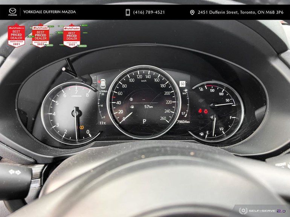
Task: Click the 2451 Dufferin Street address
Action: 241,12
